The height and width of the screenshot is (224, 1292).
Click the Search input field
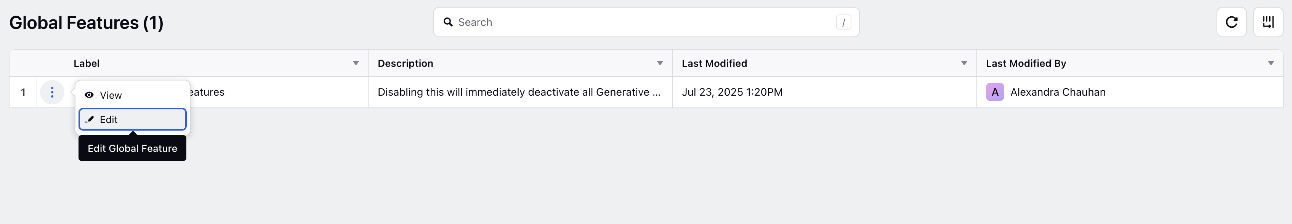coord(646,22)
